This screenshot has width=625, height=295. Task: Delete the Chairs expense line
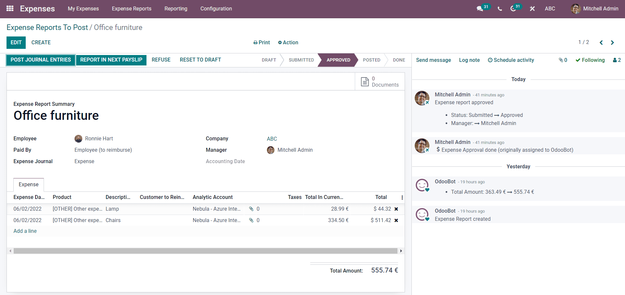(x=396, y=220)
